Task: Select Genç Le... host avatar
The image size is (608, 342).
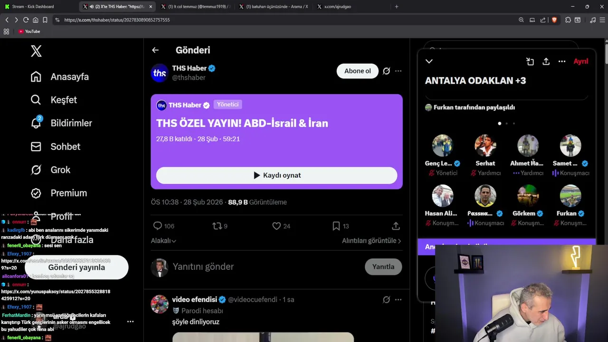Action: coord(442,145)
